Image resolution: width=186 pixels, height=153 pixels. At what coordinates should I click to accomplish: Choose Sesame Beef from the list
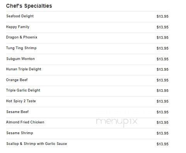(17, 112)
